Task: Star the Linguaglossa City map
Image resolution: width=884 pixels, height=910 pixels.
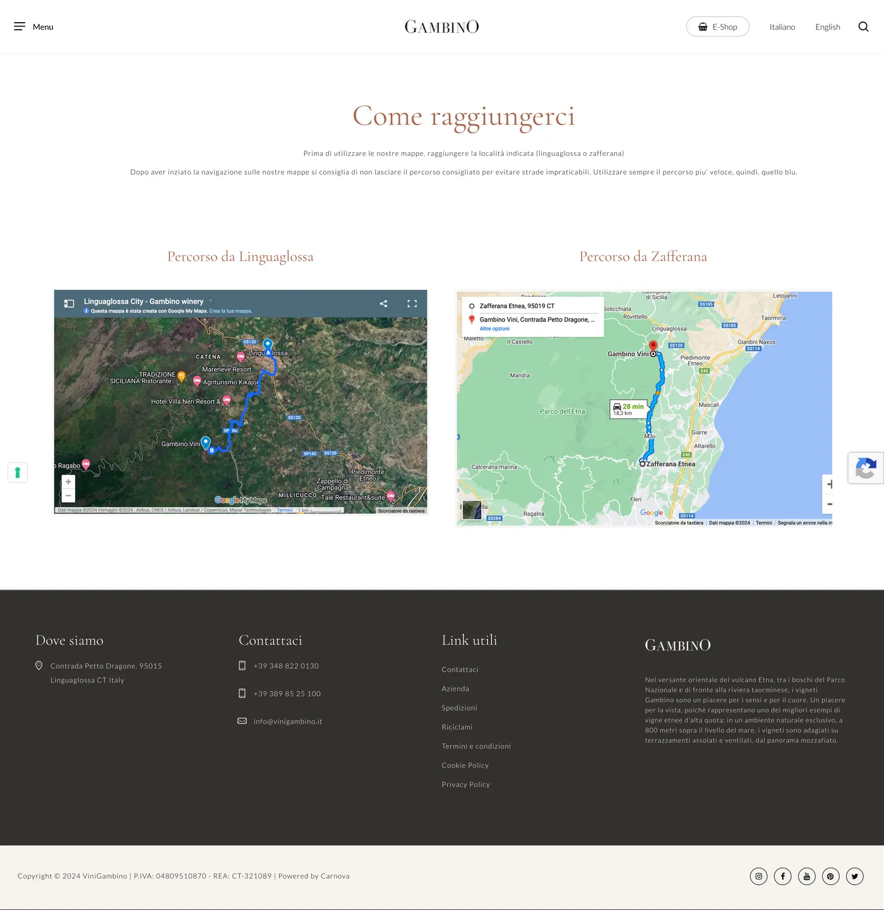Action: [211, 301]
